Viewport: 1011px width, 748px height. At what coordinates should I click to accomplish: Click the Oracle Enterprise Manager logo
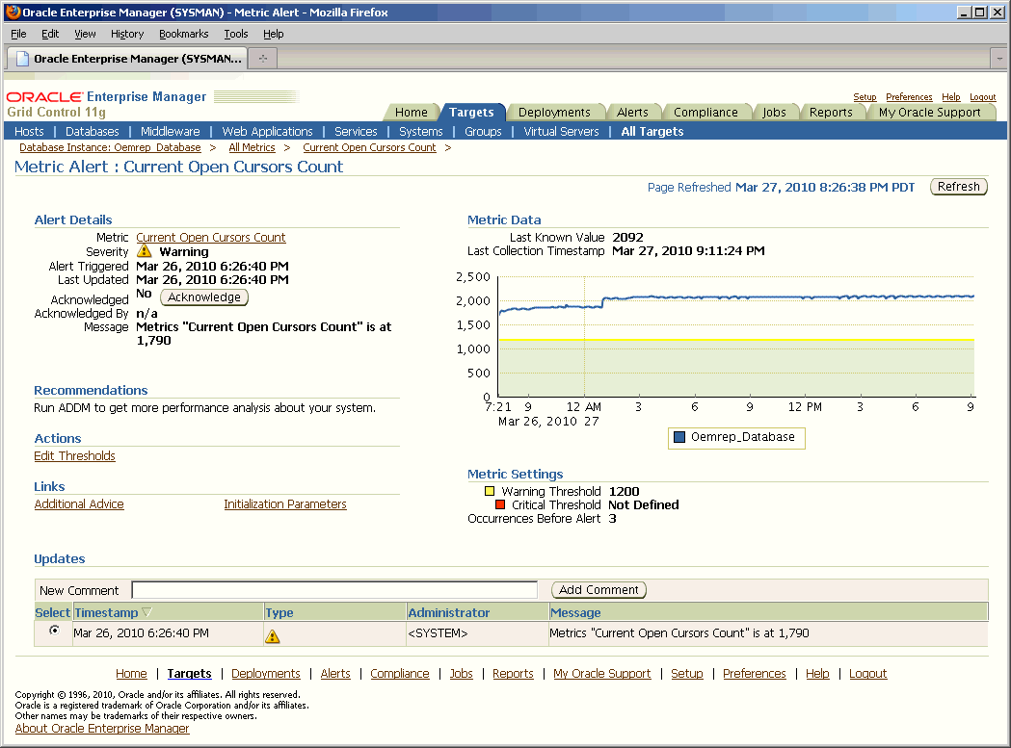(106, 96)
